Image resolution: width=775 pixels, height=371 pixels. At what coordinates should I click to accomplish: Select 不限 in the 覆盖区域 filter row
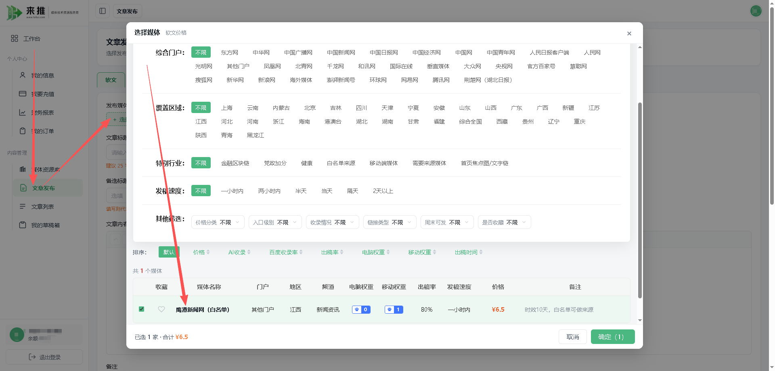click(x=201, y=108)
